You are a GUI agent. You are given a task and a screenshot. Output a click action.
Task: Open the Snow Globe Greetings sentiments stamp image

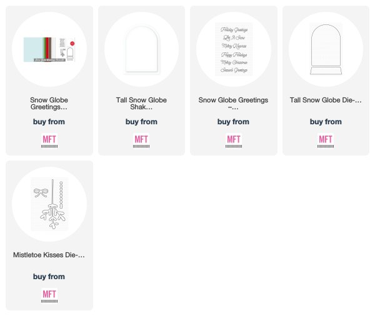234,49
